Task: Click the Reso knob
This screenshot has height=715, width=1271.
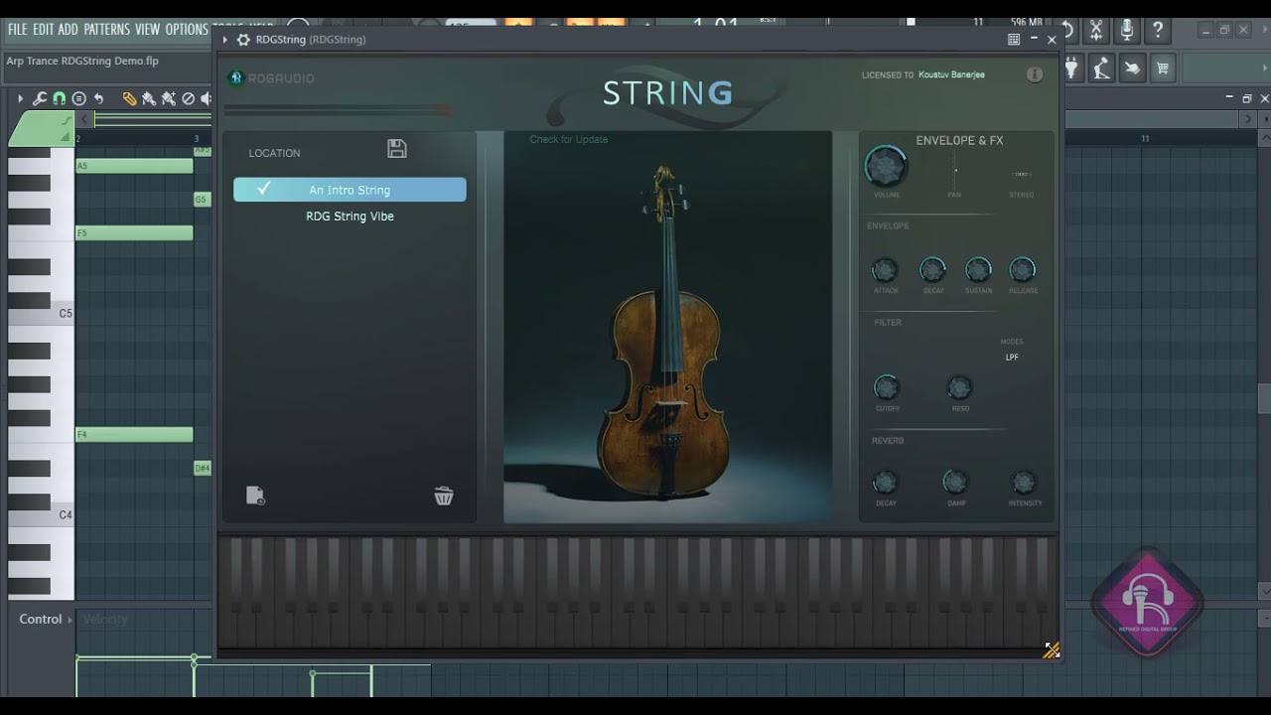Action: coord(959,387)
